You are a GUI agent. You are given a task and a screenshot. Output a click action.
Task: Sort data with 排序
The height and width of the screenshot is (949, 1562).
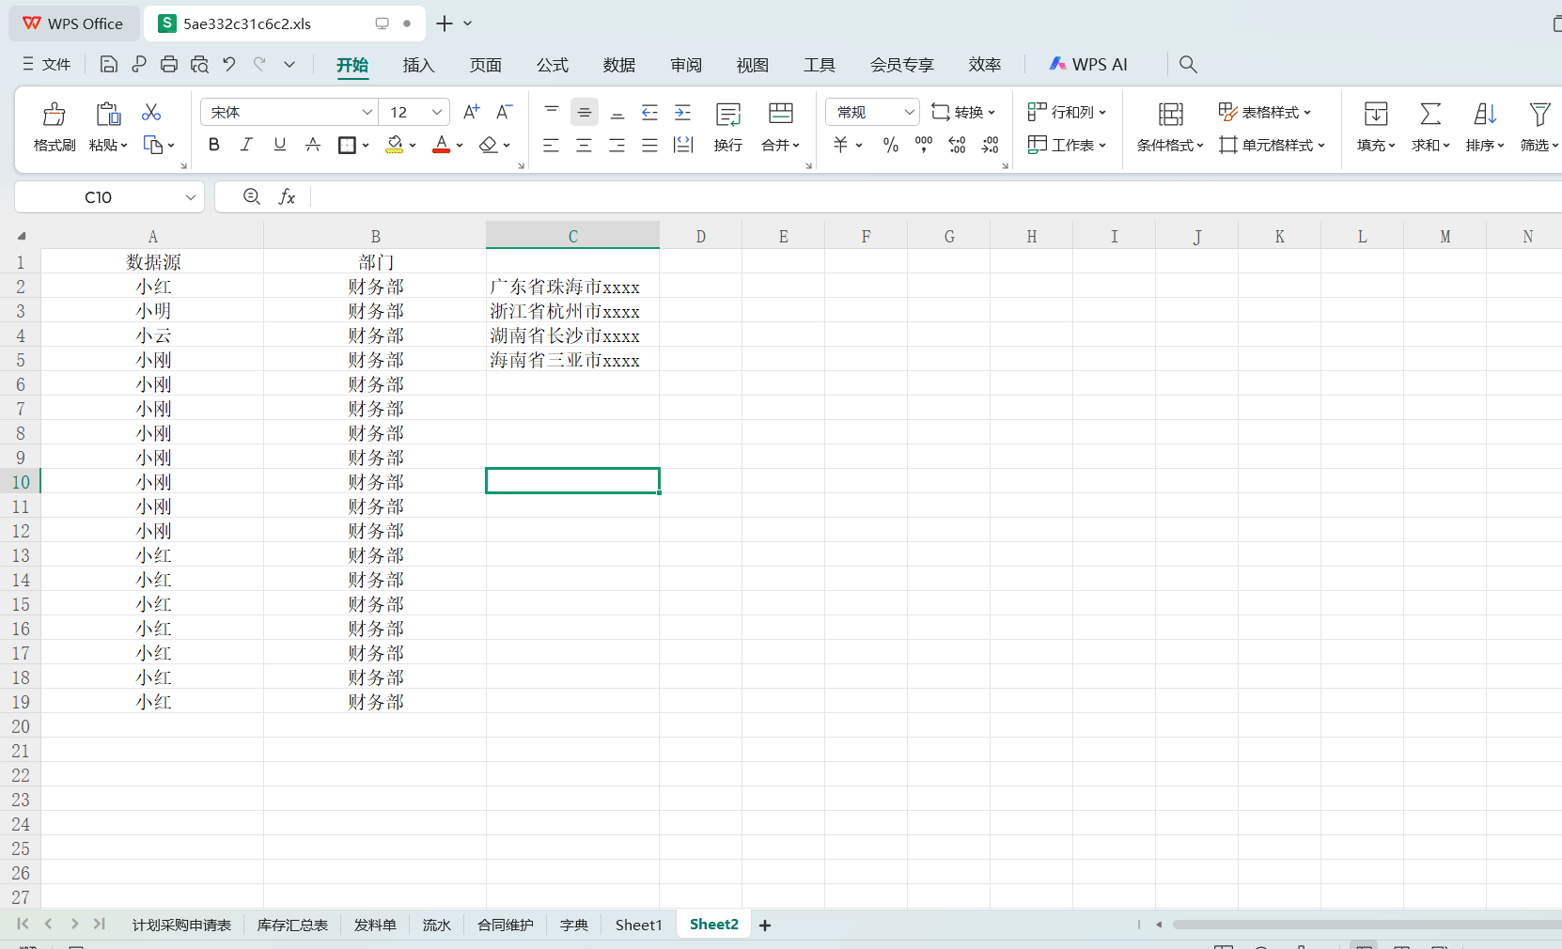pos(1484,127)
